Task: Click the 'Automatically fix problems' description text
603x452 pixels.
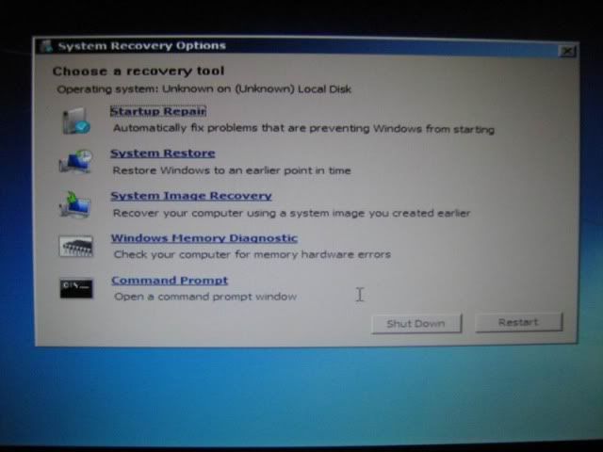Action: [x=302, y=129]
